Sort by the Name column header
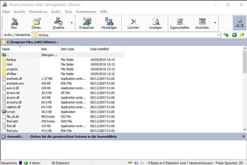 pyautogui.click(x=20, y=49)
